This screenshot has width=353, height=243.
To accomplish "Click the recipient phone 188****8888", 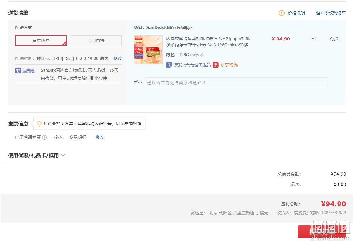I will coord(333,213).
